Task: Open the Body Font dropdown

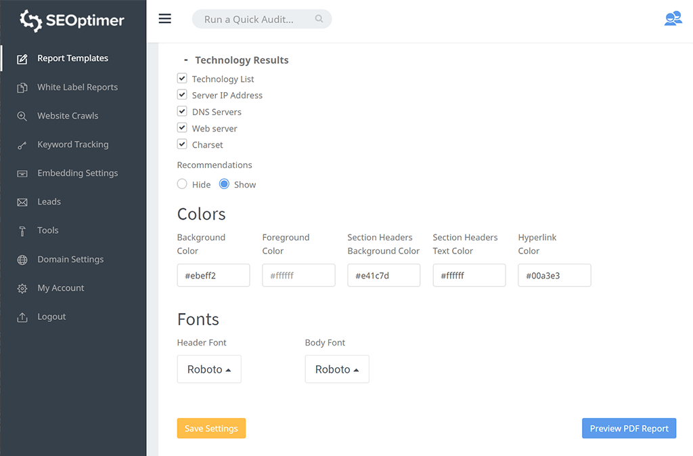Action: [x=337, y=369]
